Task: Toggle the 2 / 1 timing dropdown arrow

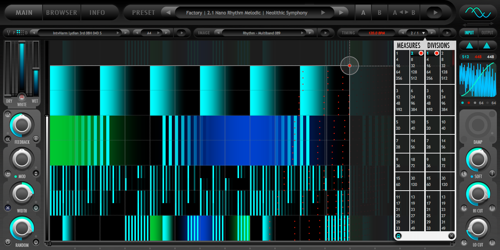Action: point(423,33)
